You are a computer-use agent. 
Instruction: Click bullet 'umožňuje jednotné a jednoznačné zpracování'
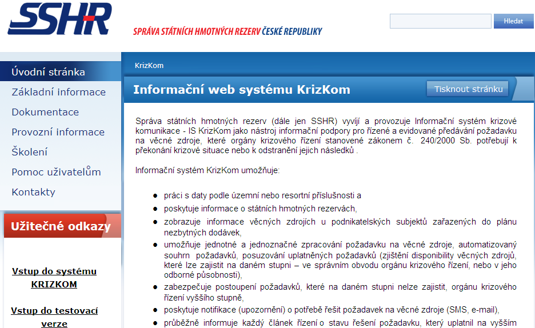point(340,260)
